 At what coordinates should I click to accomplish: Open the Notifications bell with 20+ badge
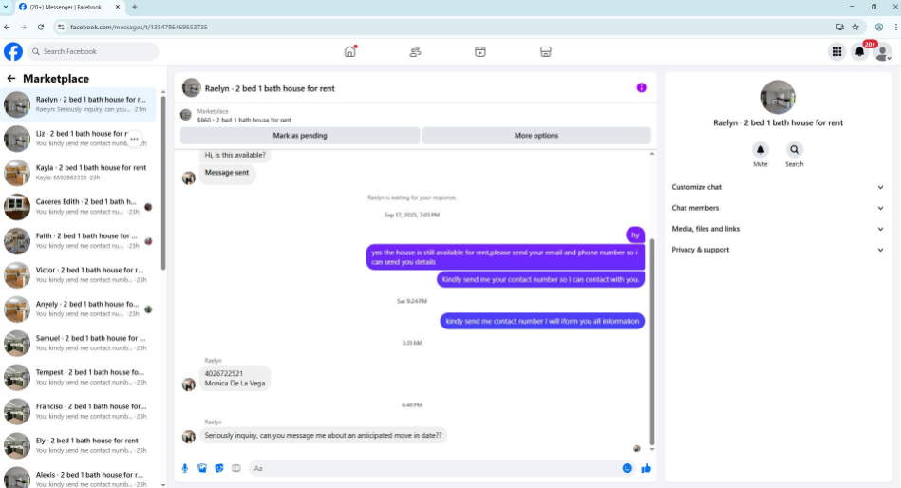click(x=859, y=51)
